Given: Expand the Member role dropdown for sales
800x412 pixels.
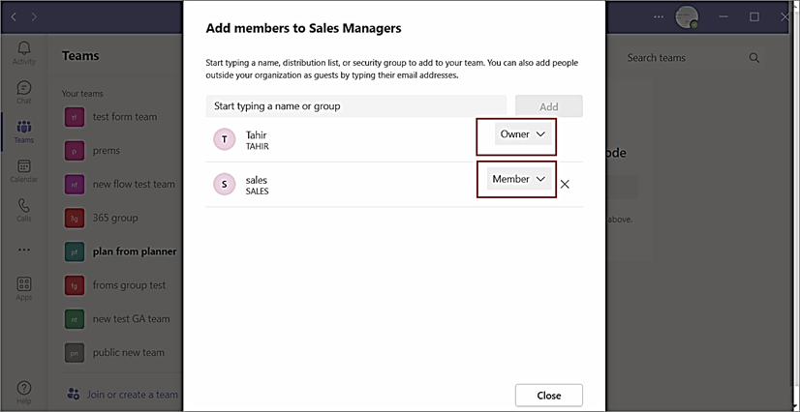Looking at the screenshot, I should [x=519, y=179].
